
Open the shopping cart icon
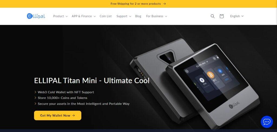point(222,16)
